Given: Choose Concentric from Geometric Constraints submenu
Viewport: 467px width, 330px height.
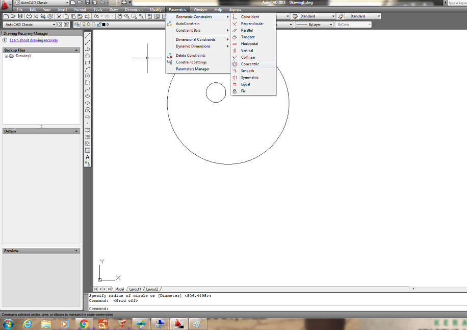Looking at the screenshot, I should tap(253, 64).
